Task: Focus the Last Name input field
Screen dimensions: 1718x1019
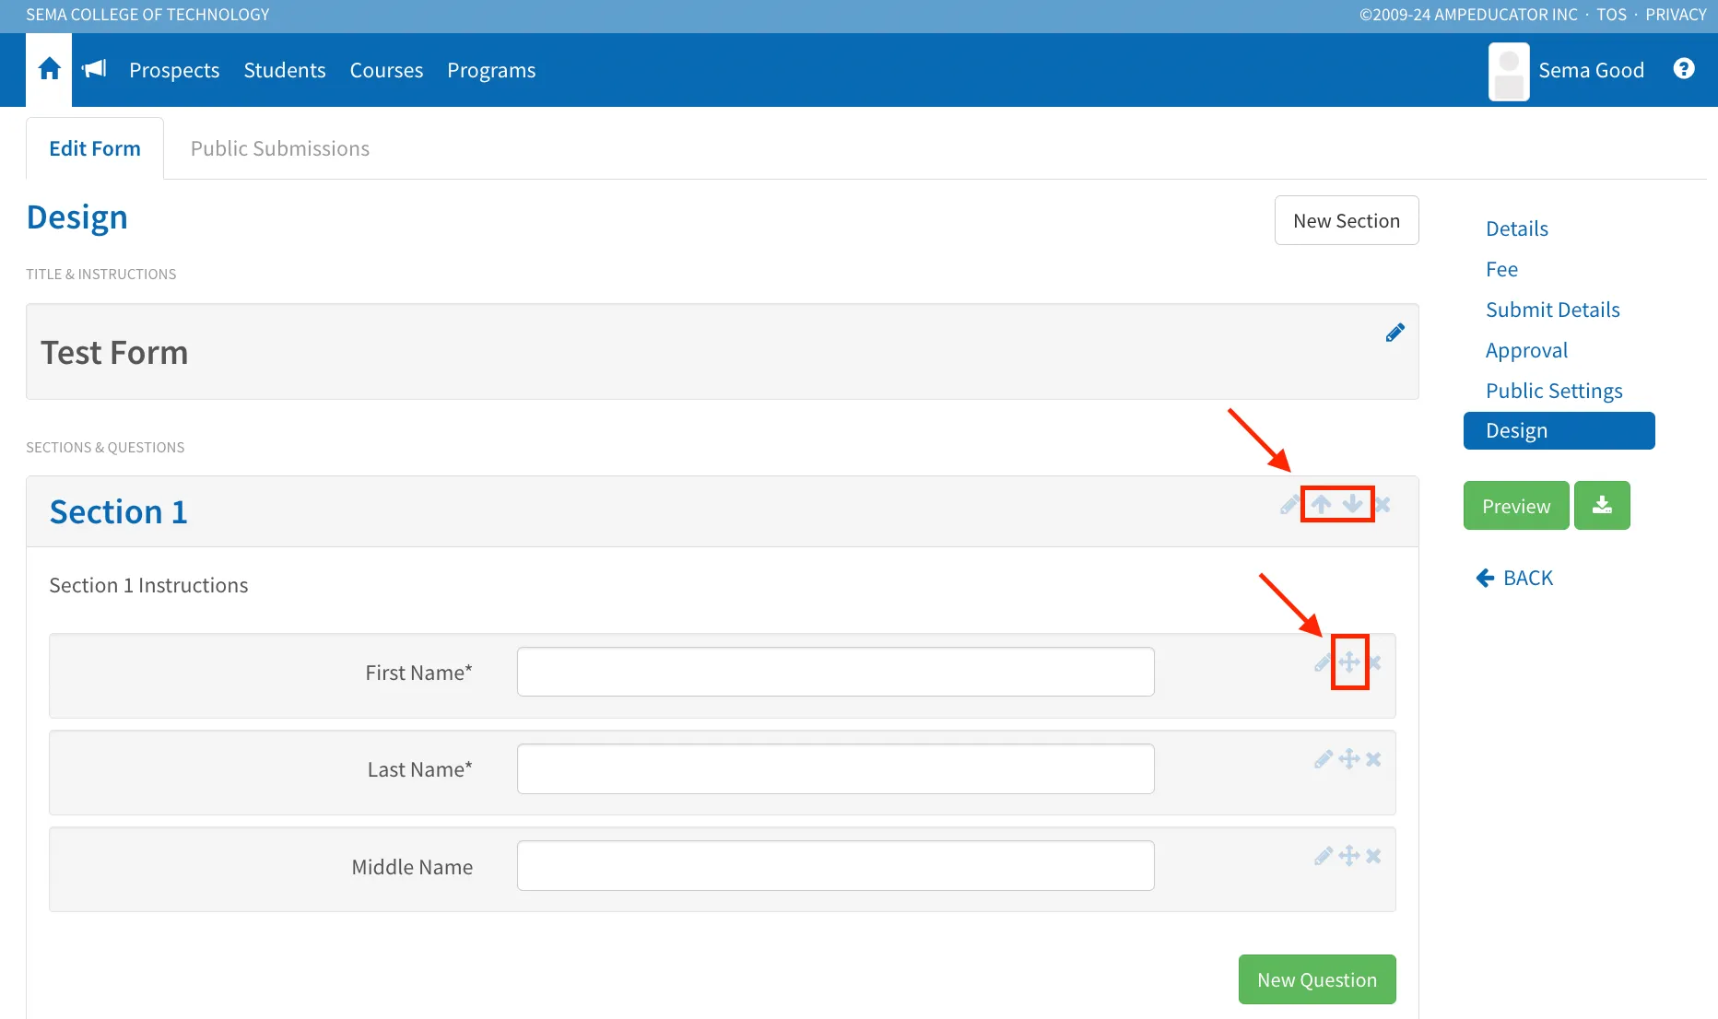Action: [x=835, y=768]
